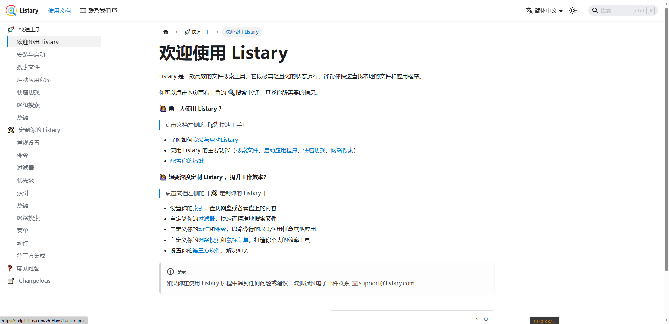Click the notepad icon next to Changelogs

click(11, 281)
